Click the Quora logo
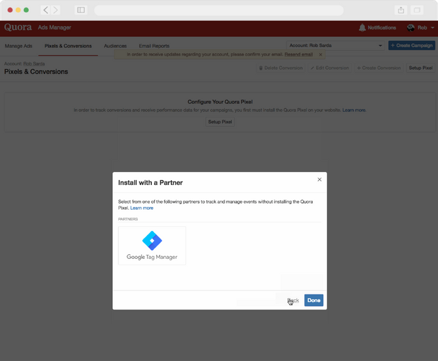This screenshot has width=438, height=361. [x=18, y=27]
